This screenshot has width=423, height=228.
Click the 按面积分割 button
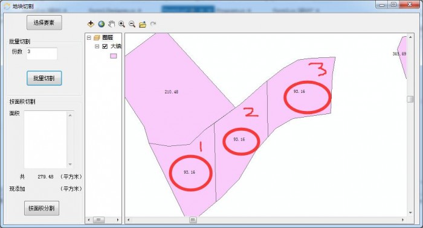click(x=42, y=208)
